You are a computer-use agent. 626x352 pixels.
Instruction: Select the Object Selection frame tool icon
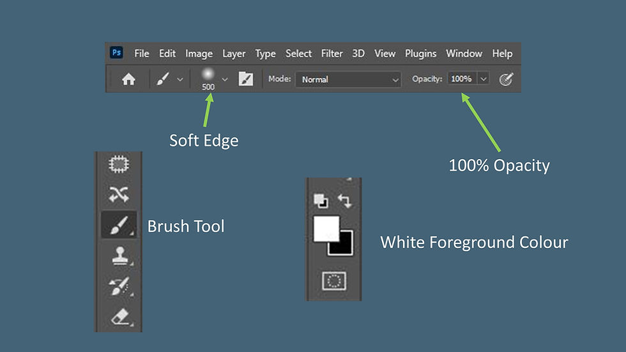pos(119,164)
